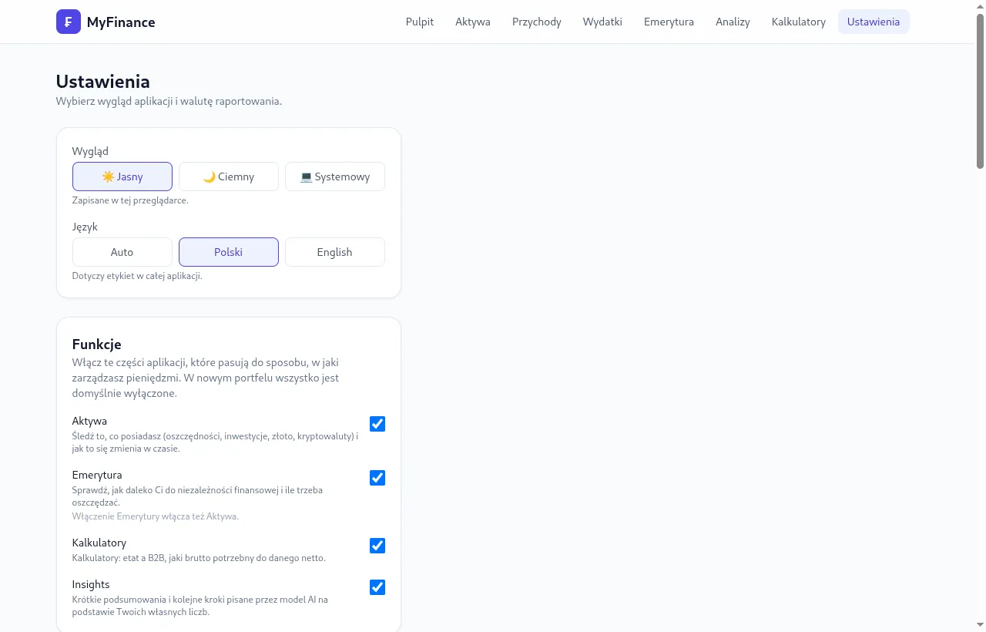This screenshot has height=632, width=986.
Task: Select the Jasny theme with sun icon
Action: point(122,176)
